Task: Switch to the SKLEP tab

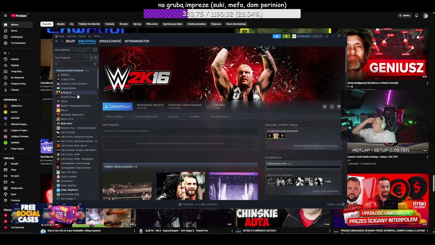Action: point(70,41)
